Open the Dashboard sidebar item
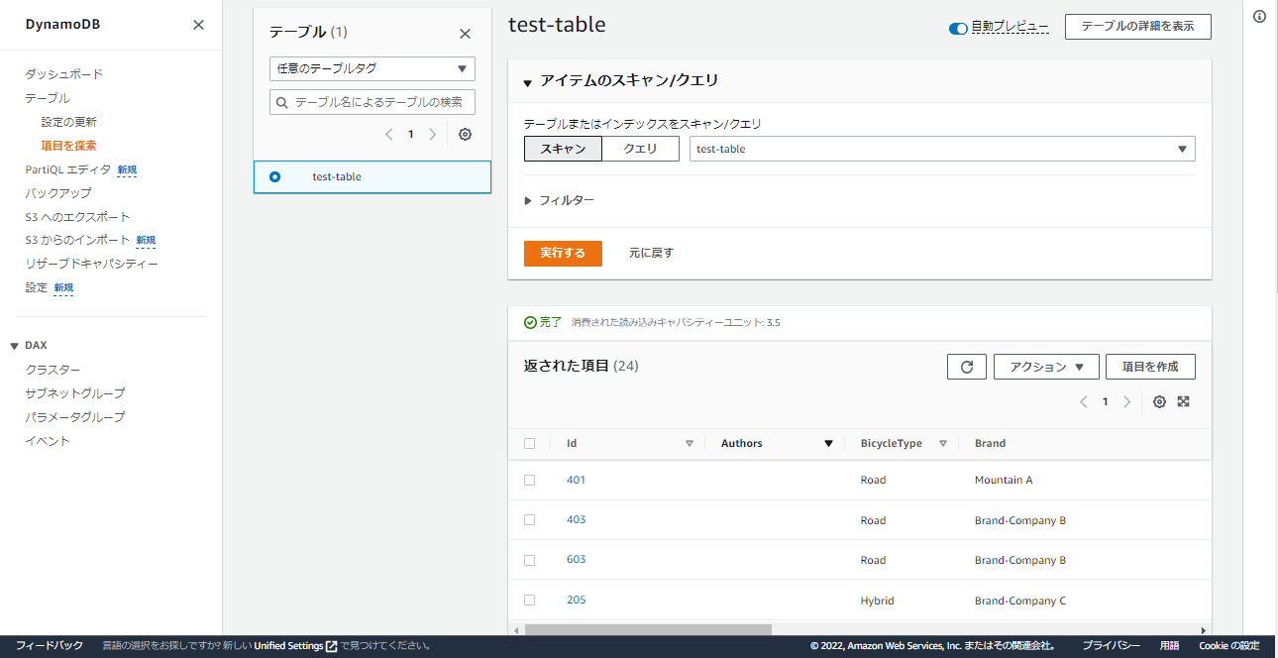Screen dimensions: 1278x658 click(x=63, y=74)
